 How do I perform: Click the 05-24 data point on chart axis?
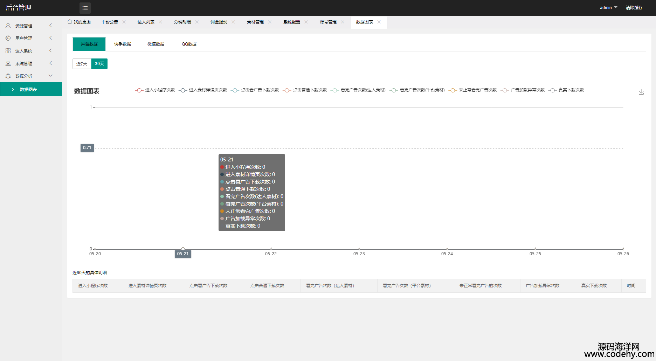click(447, 249)
